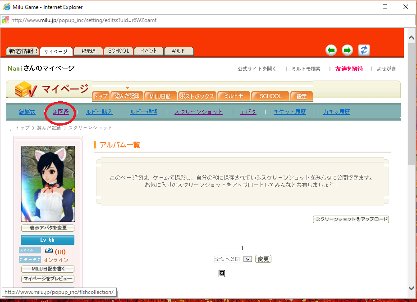Click the 変更 button

tap(263, 259)
